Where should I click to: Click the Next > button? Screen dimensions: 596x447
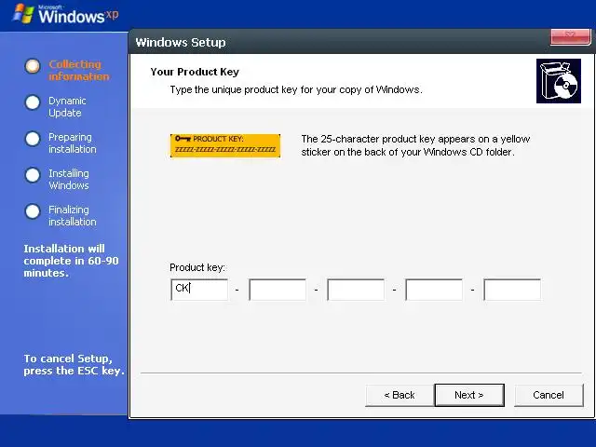(469, 395)
